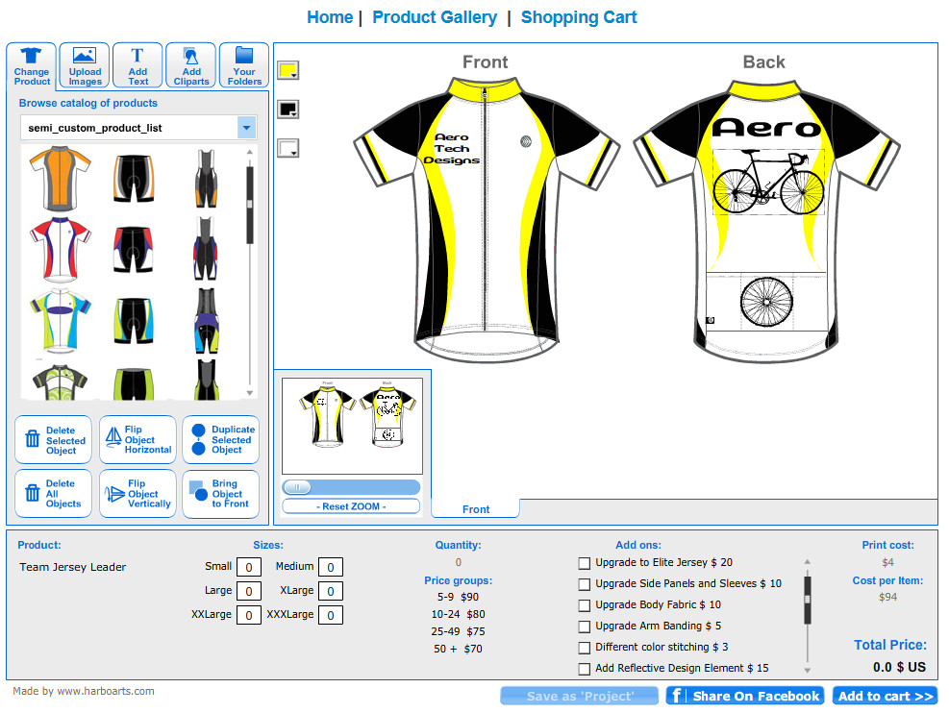View the Shopping Cart link
This screenshot has width=949, height=713.
(x=579, y=17)
